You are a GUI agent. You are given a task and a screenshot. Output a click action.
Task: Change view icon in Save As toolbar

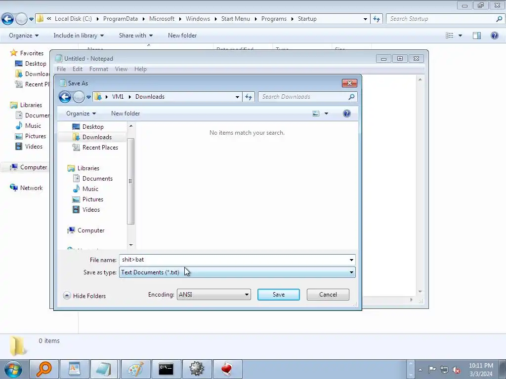[x=316, y=114]
